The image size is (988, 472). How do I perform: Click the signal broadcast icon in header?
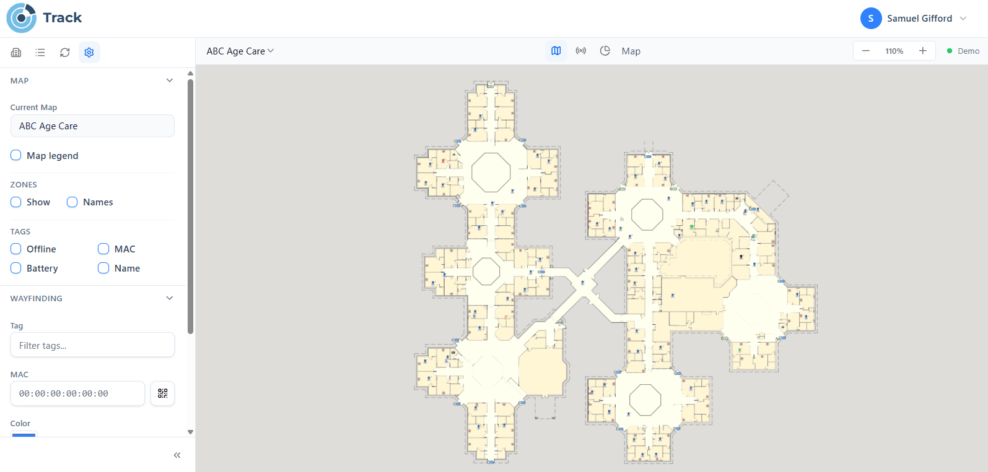tap(580, 51)
